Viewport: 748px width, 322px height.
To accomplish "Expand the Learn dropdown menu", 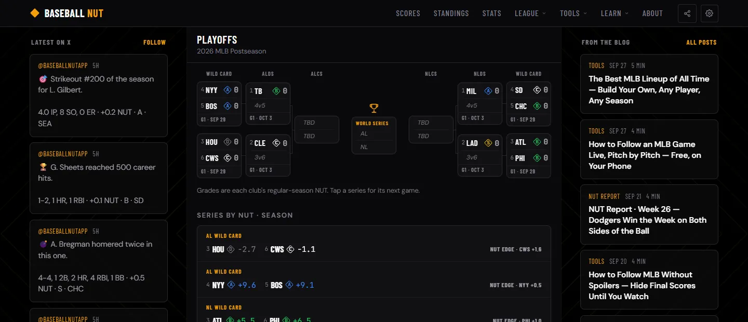I will (x=615, y=14).
